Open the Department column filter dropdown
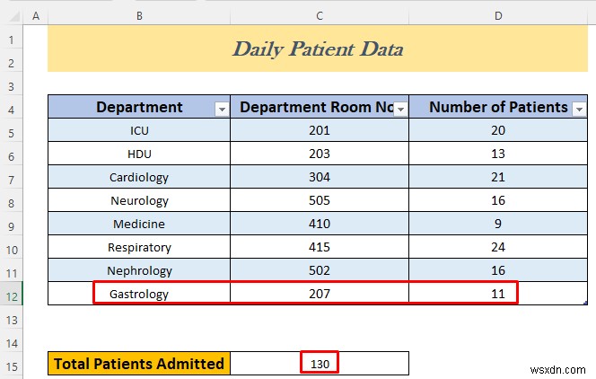The image size is (596, 379). [221, 109]
